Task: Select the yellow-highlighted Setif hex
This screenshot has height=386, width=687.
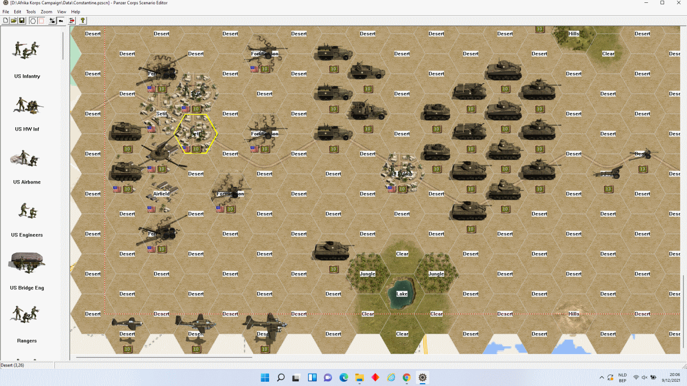Action: pos(196,134)
